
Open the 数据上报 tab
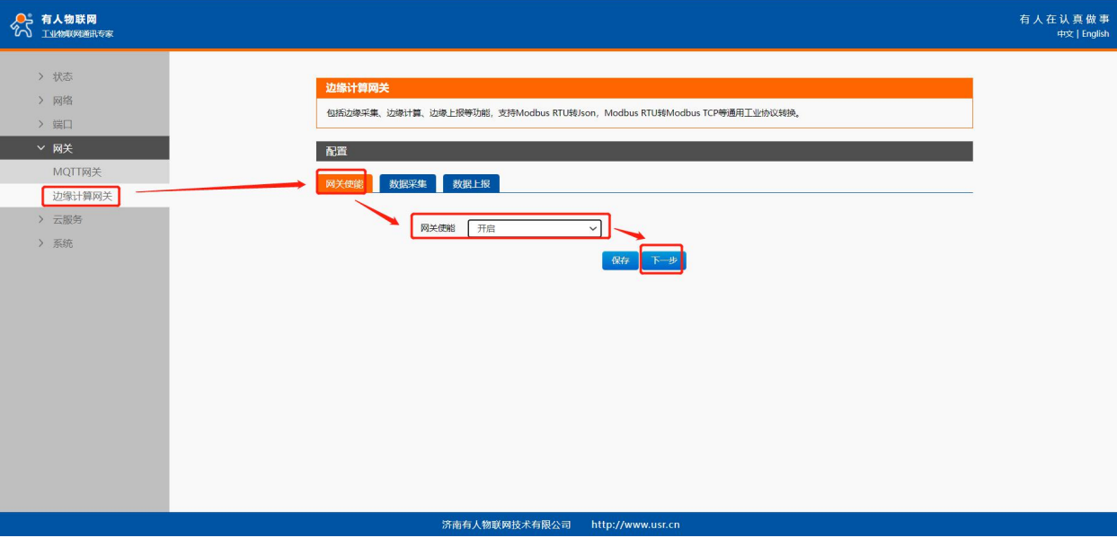[471, 183]
